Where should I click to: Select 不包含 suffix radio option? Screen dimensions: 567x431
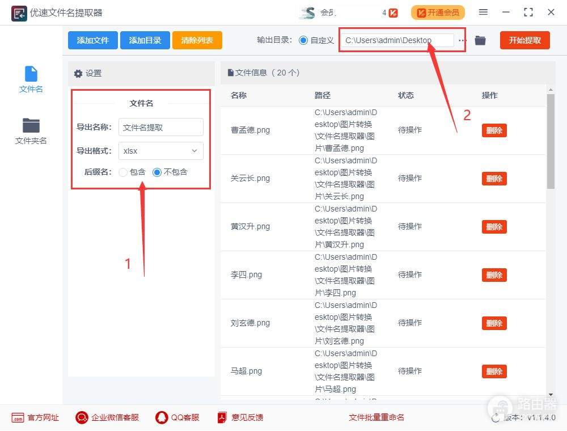click(157, 172)
